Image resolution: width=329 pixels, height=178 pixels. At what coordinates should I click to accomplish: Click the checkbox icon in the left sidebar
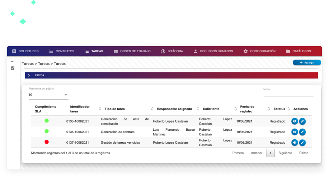pyautogui.click(x=13, y=68)
